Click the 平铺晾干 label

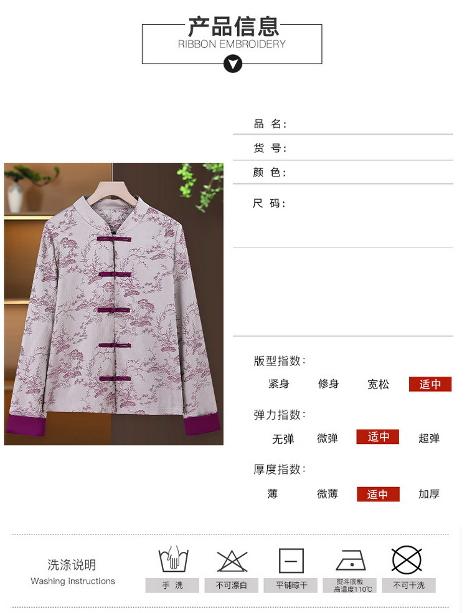(x=291, y=585)
